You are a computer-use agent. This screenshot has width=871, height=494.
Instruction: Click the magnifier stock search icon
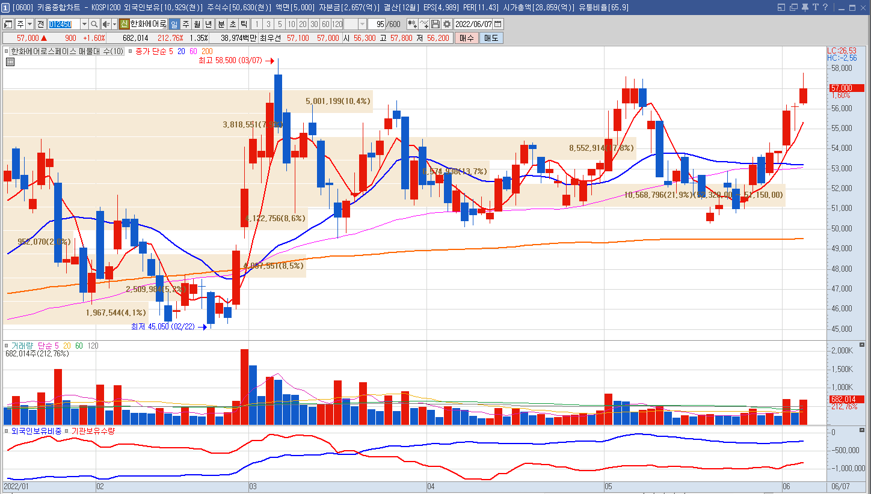click(94, 24)
